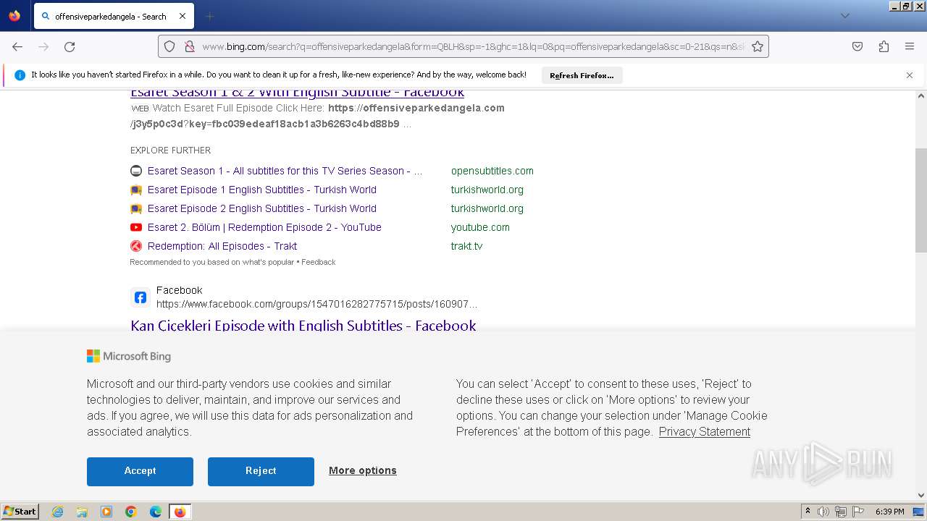This screenshot has height=521, width=927.
Task: Click the system clock 6:39 PM
Action: 889,512
